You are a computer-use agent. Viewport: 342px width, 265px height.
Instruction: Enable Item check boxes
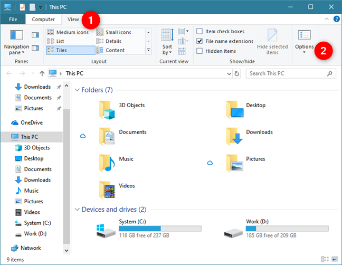click(x=200, y=32)
